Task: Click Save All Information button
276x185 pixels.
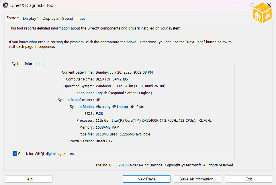Action: tap(197, 179)
